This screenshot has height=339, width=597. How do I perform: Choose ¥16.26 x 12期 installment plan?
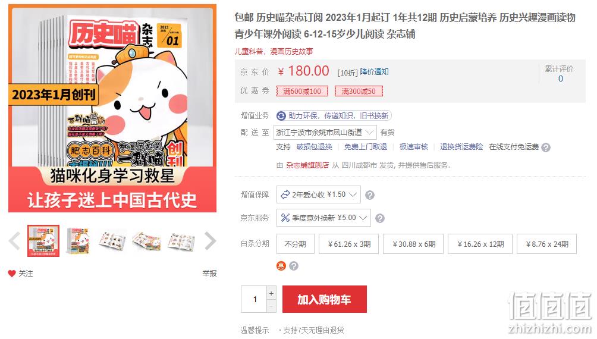coord(480,244)
